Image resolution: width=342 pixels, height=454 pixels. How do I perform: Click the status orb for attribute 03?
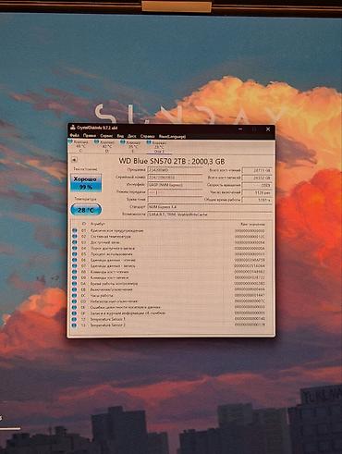75,242
